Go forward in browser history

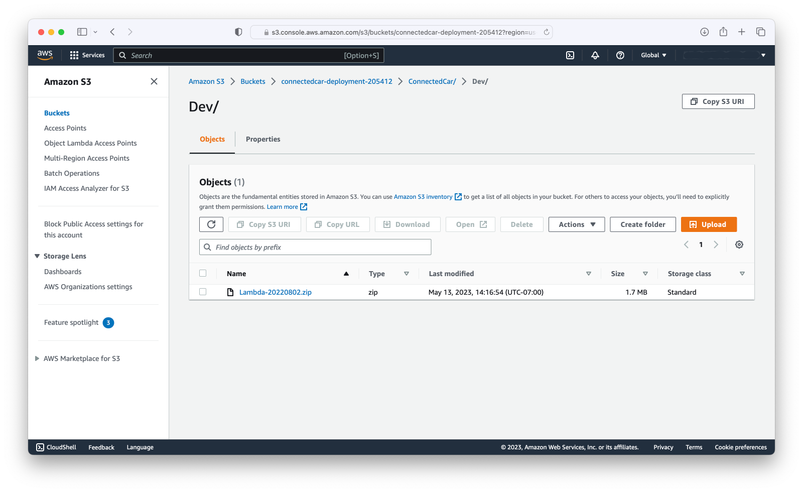pyautogui.click(x=130, y=32)
